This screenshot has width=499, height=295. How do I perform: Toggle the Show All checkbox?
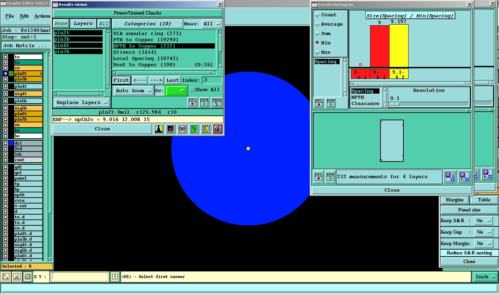pos(192,90)
